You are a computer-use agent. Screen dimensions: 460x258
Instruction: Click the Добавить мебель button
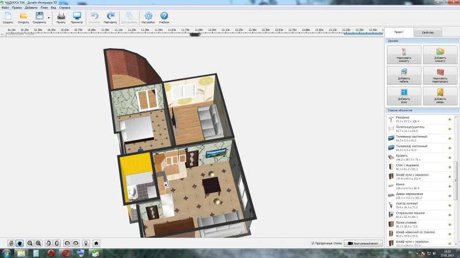click(403, 75)
